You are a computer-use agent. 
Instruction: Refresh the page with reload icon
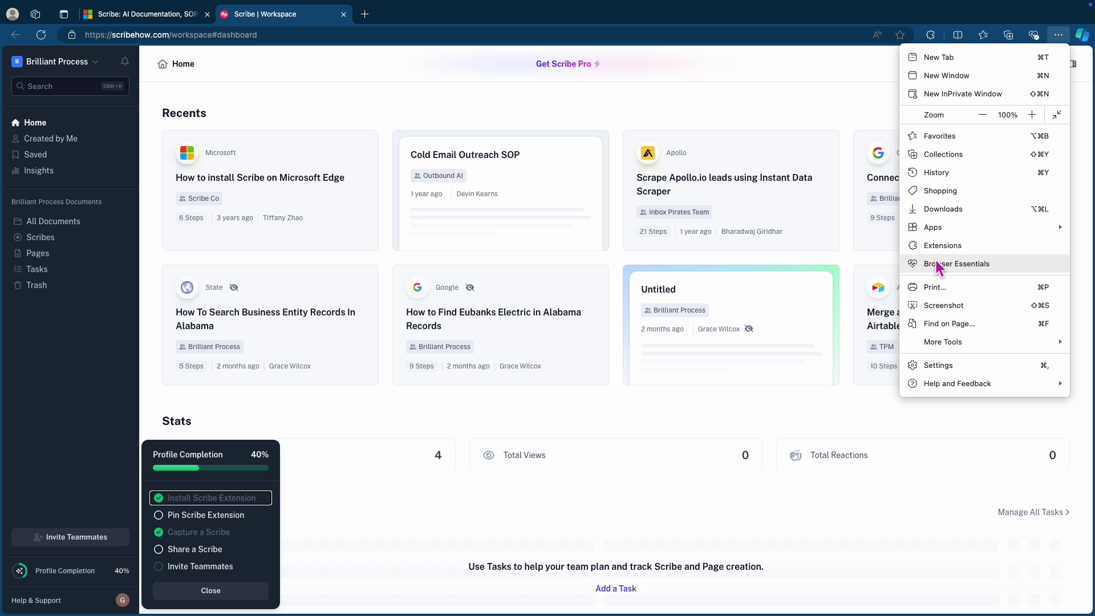point(41,35)
